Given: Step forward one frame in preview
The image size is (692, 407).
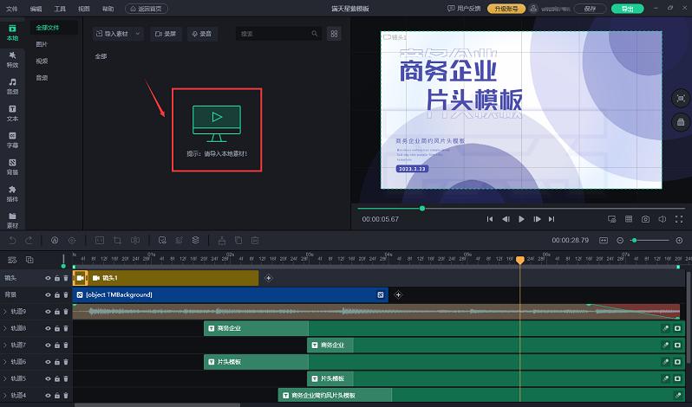Looking at the screenshot, I should tap(537, 219).
